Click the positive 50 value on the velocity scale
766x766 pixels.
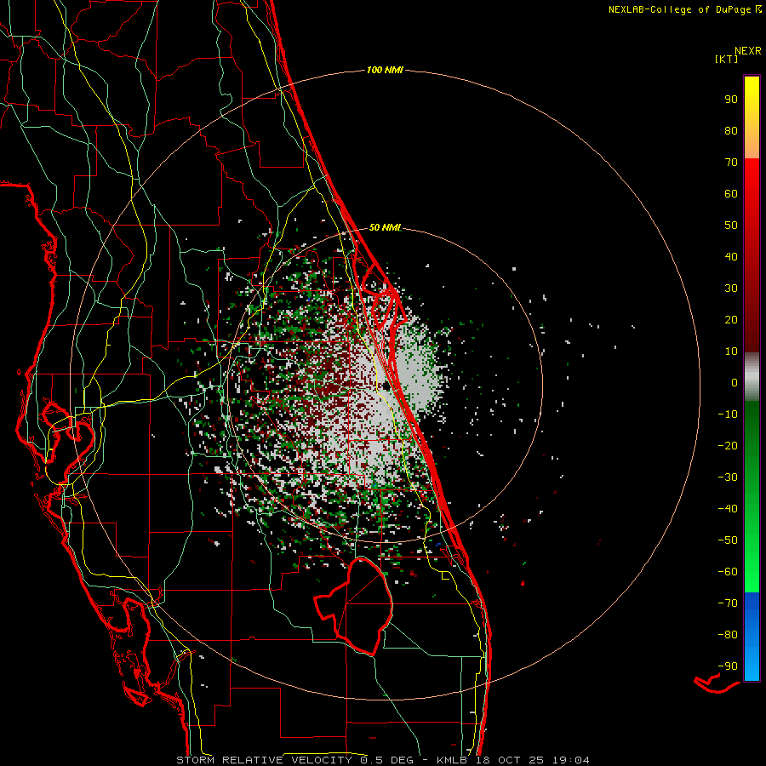point(731,226)
